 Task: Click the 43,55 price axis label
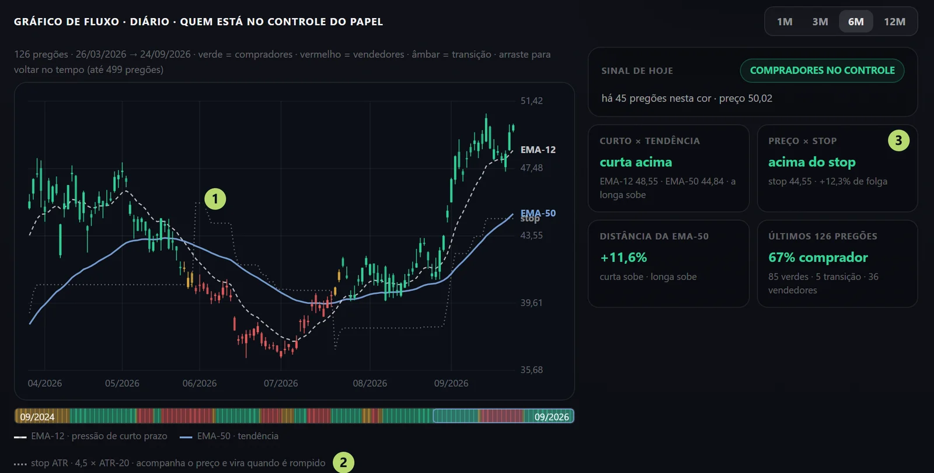point(531,236)
